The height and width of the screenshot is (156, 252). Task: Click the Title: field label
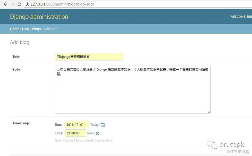tap(16, 57)
